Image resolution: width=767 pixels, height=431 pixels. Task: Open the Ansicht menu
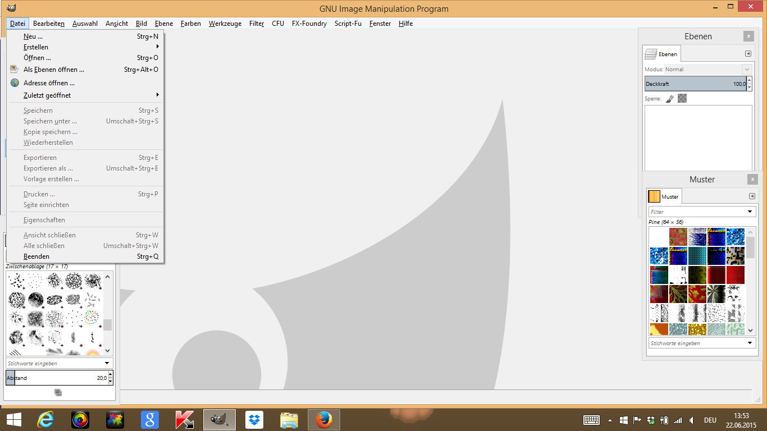pos(117,24)
